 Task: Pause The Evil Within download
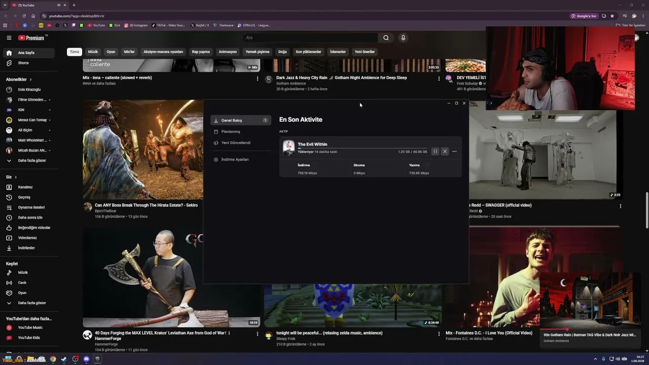(x=435, y=152)
